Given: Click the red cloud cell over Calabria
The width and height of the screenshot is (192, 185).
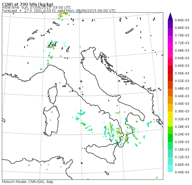Looking at the screenshot, I should (126, 135).
